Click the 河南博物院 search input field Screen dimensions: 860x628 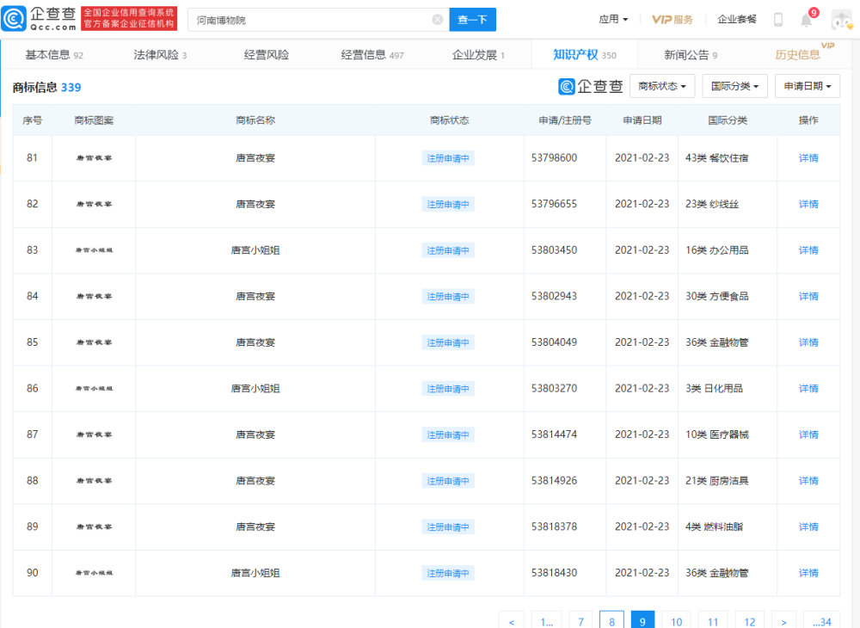(x=310, y=20)
